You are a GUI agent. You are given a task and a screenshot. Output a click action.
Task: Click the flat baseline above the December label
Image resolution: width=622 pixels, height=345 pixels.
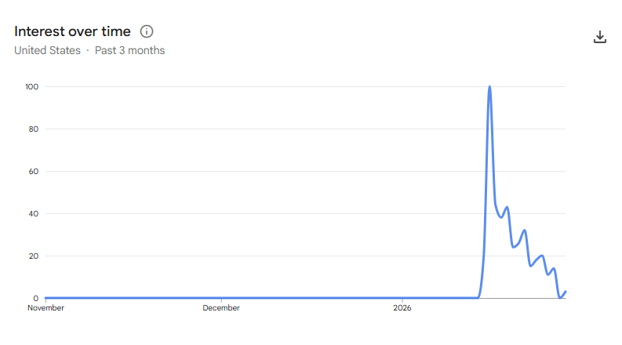tap(221, 298)
